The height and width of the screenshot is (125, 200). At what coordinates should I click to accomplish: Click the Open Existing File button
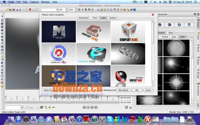[x=53, y=90]
